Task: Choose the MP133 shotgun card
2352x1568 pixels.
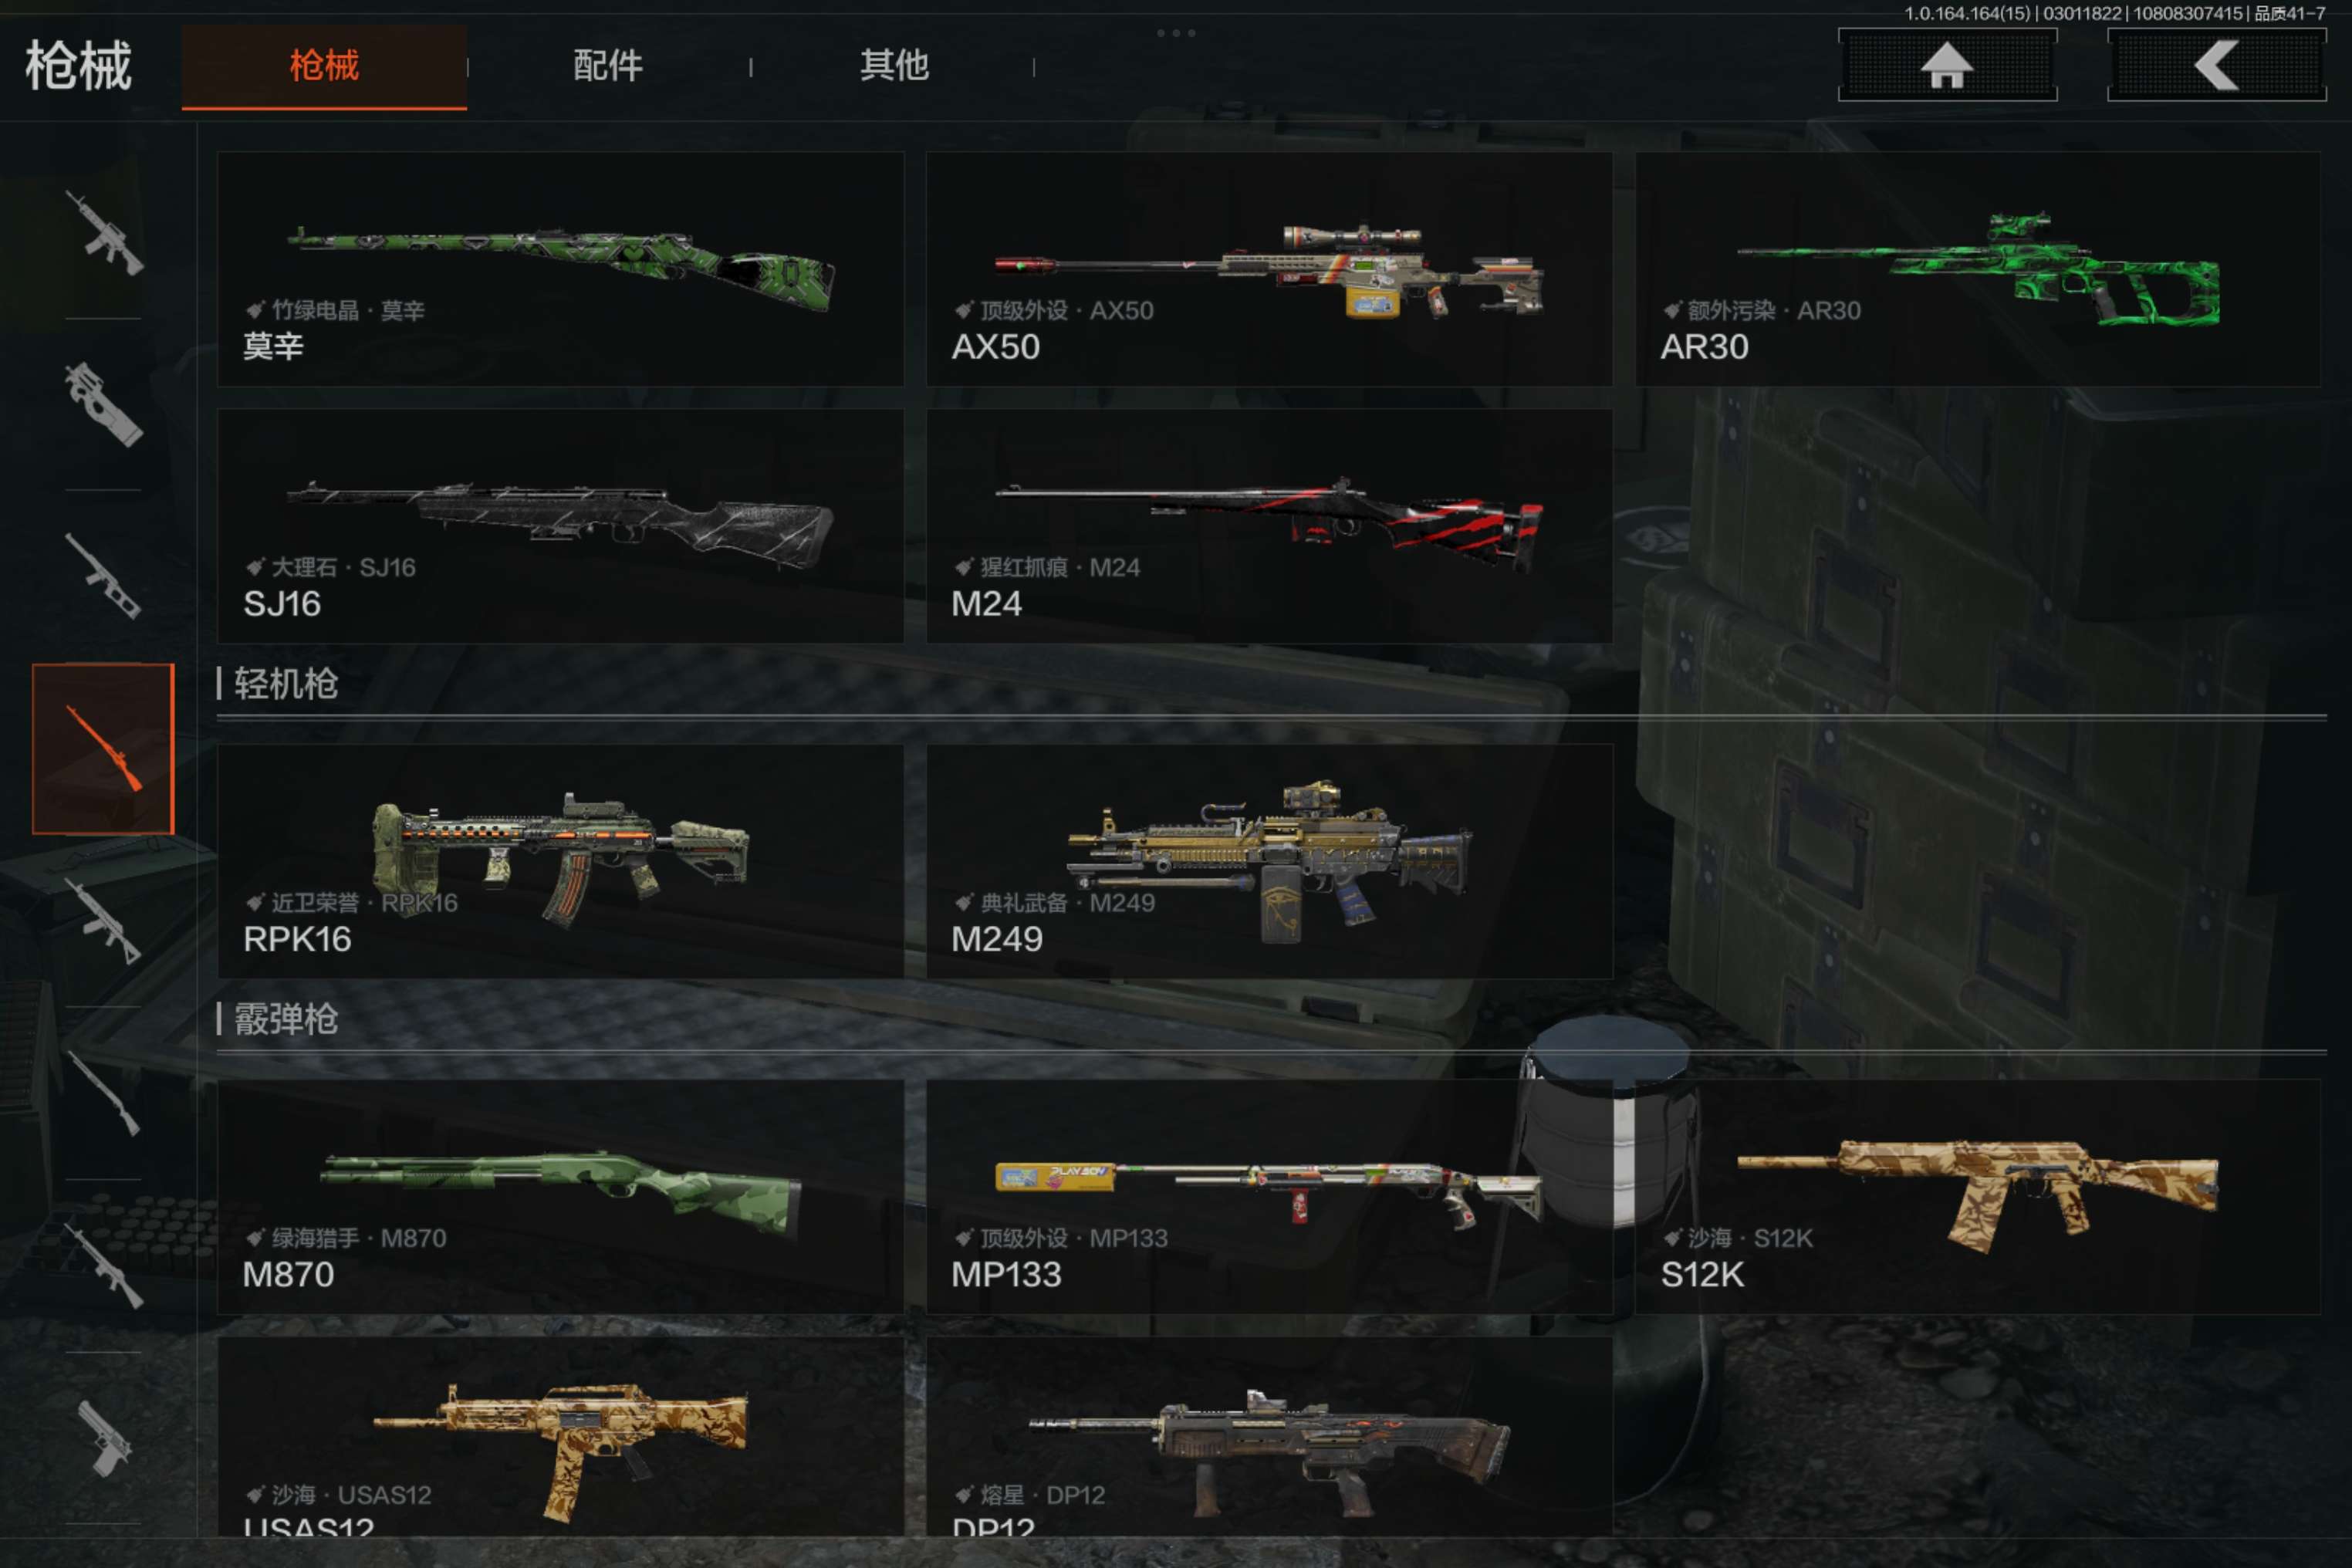Action: coord(1269,1197)
